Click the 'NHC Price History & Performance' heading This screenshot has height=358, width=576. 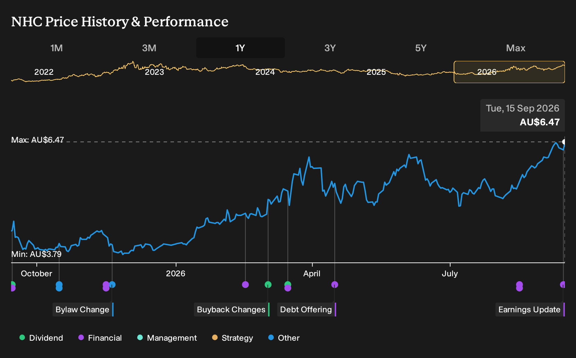(120, 21)
